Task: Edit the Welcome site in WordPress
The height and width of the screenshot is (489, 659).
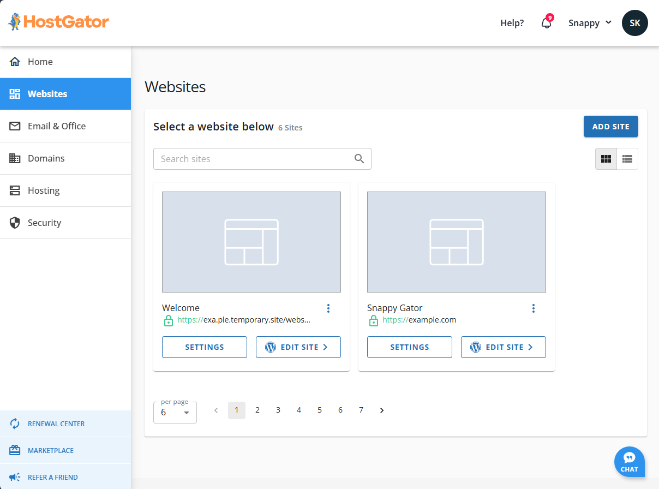Action: 298,347
